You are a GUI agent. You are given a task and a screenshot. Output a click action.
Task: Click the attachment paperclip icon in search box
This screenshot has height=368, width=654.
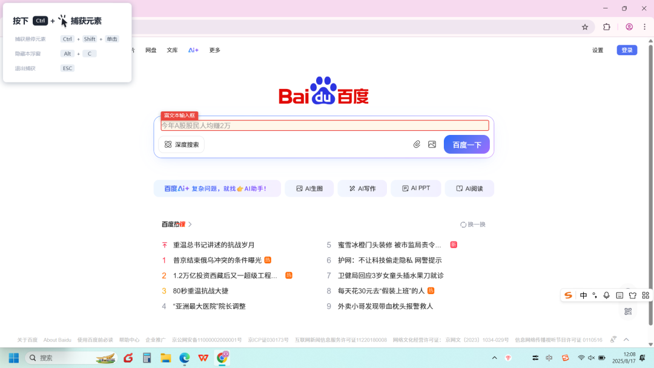tap(417, 144)
